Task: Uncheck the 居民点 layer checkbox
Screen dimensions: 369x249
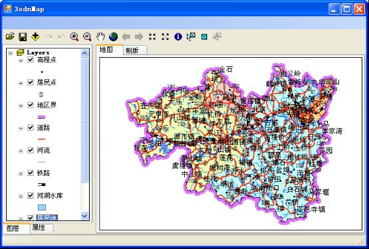Action: [x=31, y=82]
